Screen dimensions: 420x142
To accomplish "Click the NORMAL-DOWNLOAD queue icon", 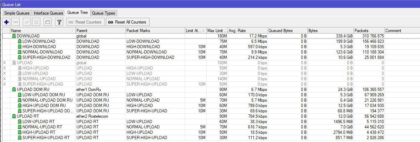I will tap(20, 52).
